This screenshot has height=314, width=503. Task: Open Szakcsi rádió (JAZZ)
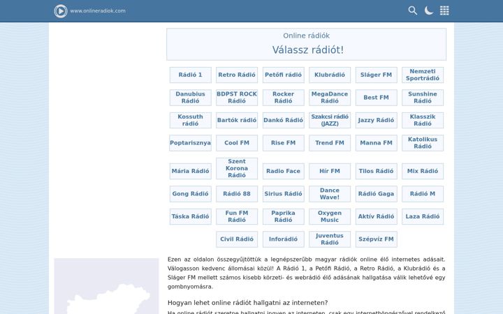[x=330, y=121]
